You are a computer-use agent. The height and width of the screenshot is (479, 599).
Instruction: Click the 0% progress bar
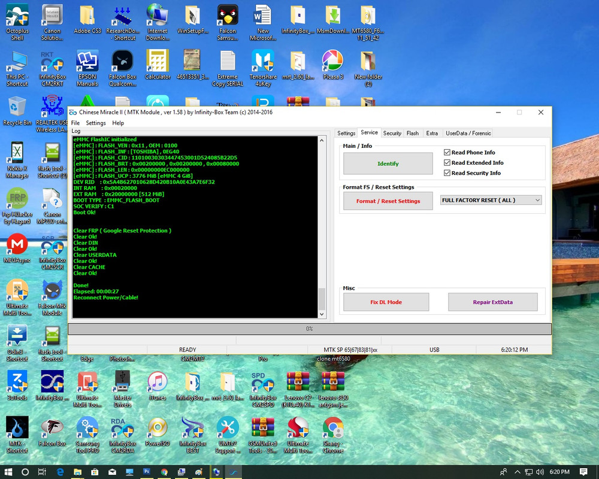pos(310,329)
